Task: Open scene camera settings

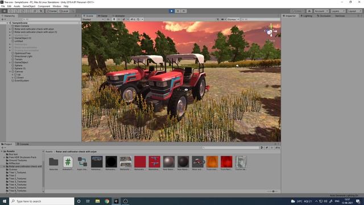Action: [223, 19]
